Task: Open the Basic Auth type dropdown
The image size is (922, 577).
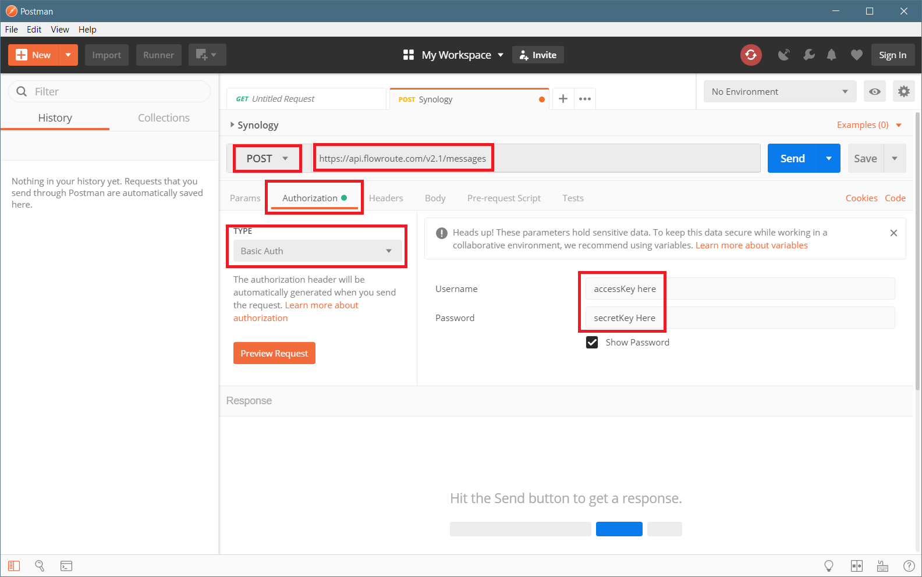Action: 317,251
